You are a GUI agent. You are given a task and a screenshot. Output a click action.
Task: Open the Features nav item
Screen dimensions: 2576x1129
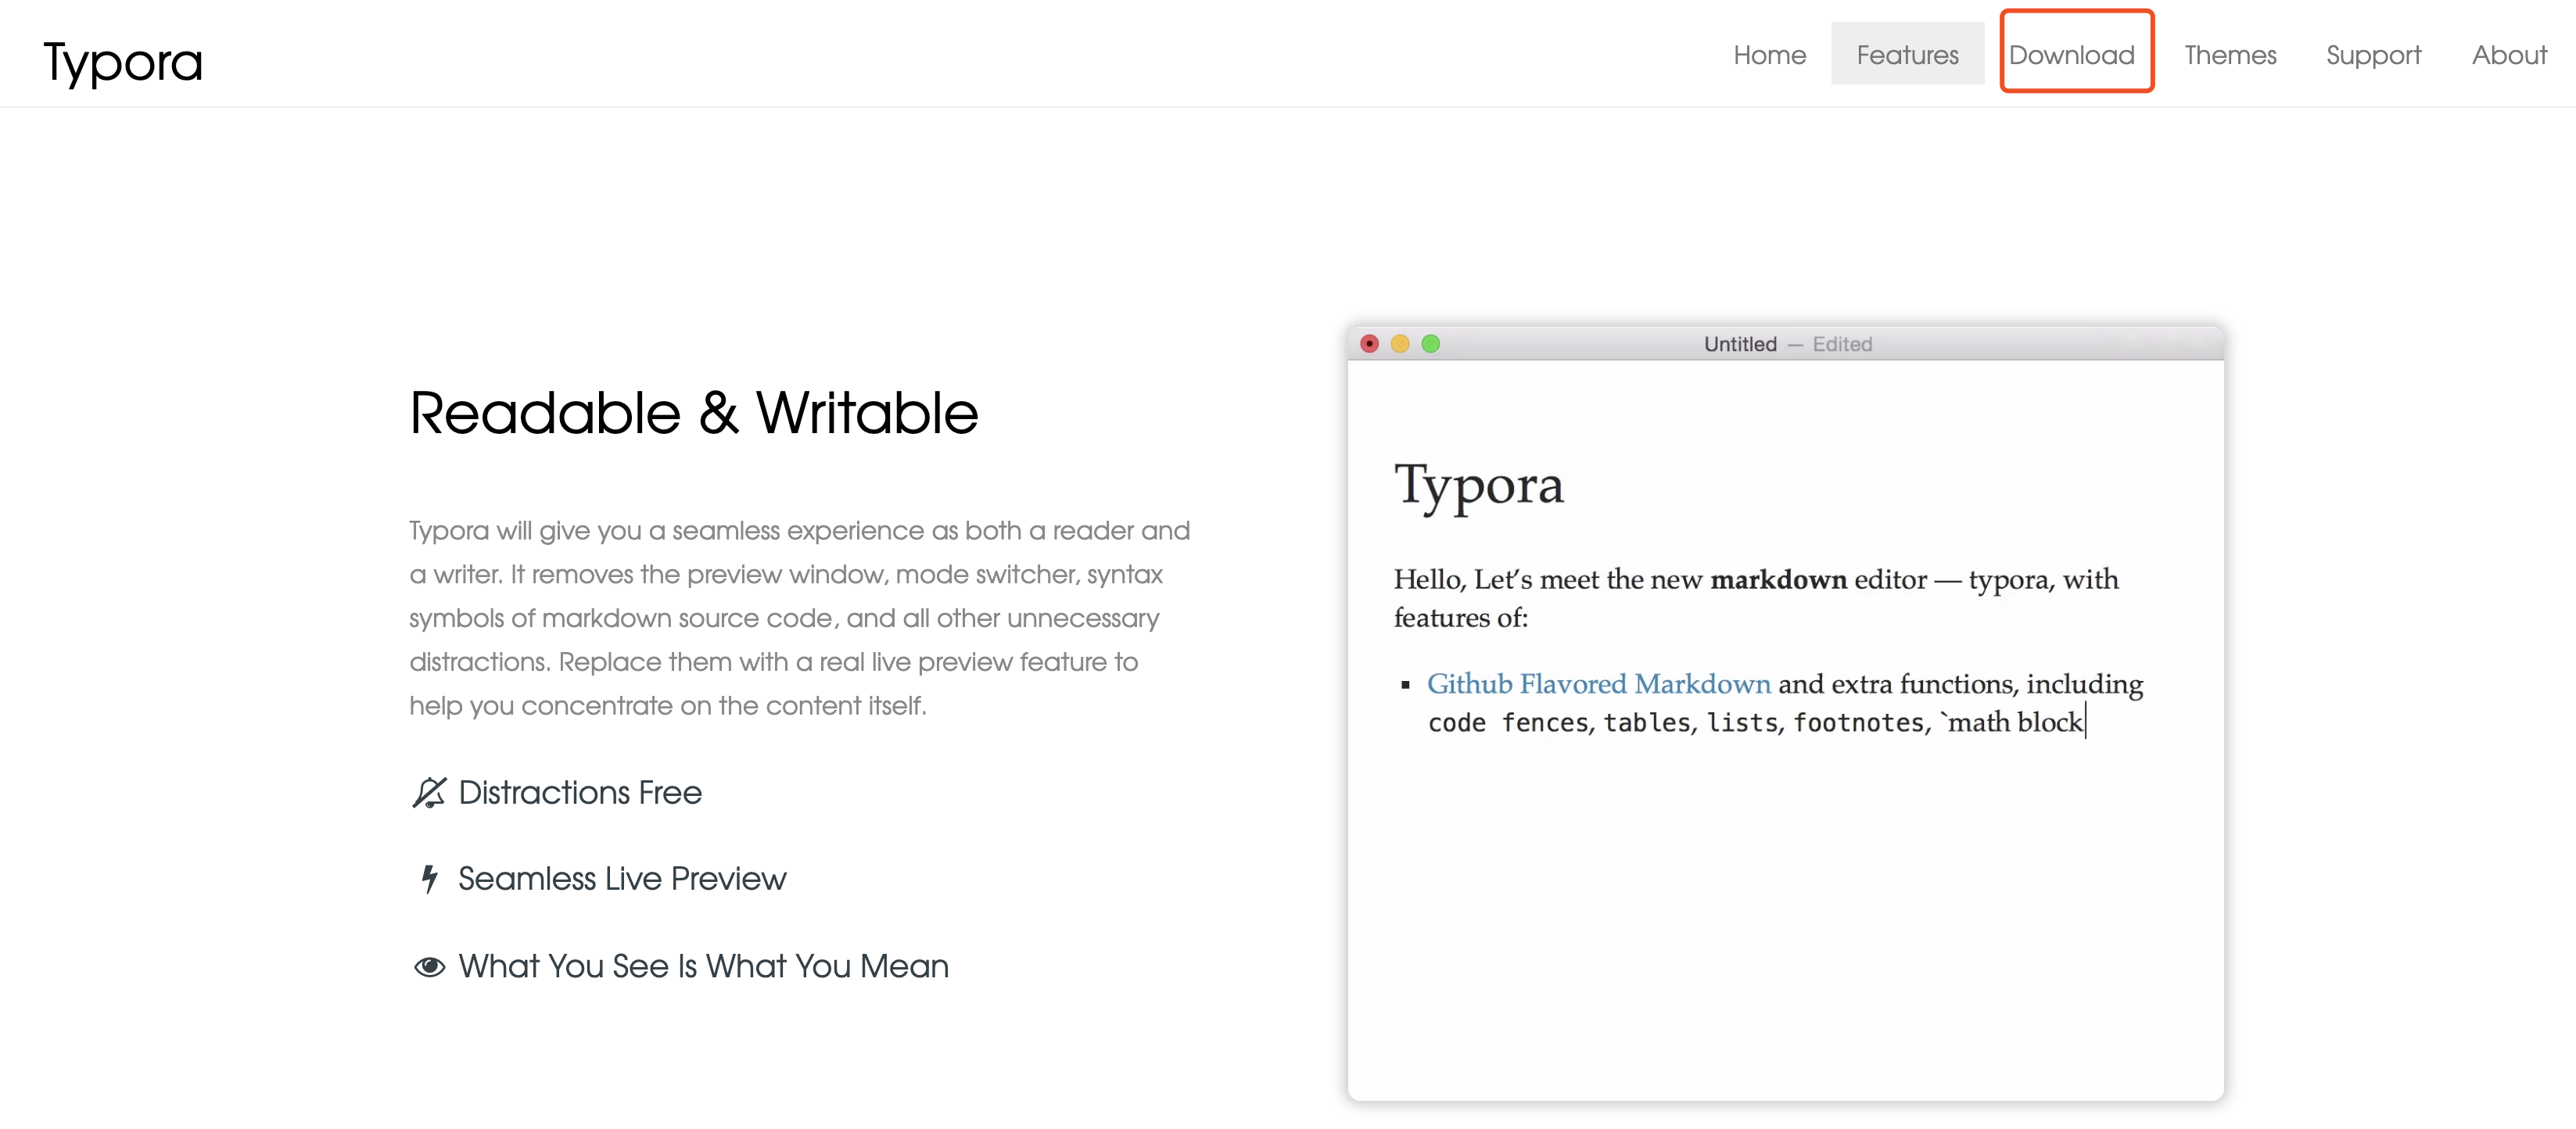[x=1906, y=55]
